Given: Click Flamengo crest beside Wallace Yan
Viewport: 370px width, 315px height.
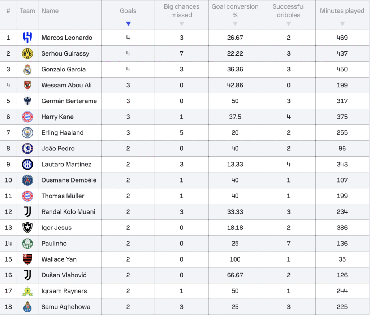Looking at the screenshot, I should [x=27, y=259].
